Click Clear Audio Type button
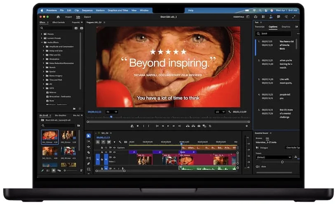This screenshot has width=336, height=205. click(x=293, y=148)
